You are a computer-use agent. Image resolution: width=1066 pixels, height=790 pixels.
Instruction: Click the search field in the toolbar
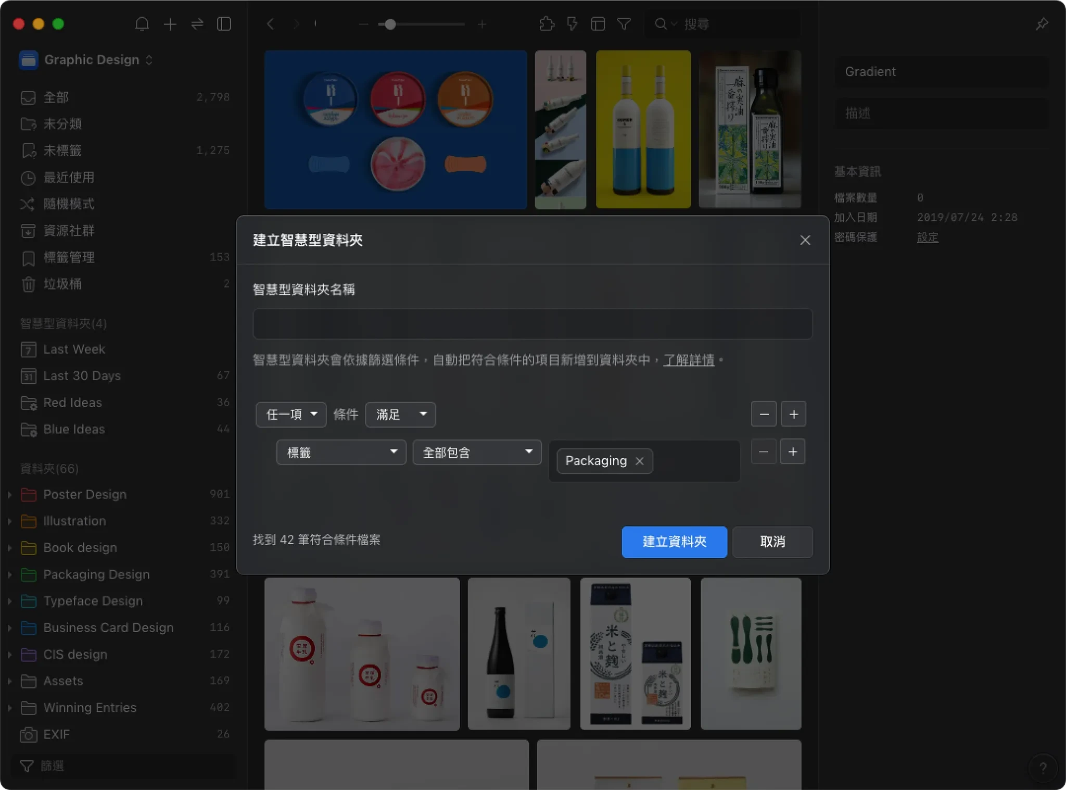(722, 24)
